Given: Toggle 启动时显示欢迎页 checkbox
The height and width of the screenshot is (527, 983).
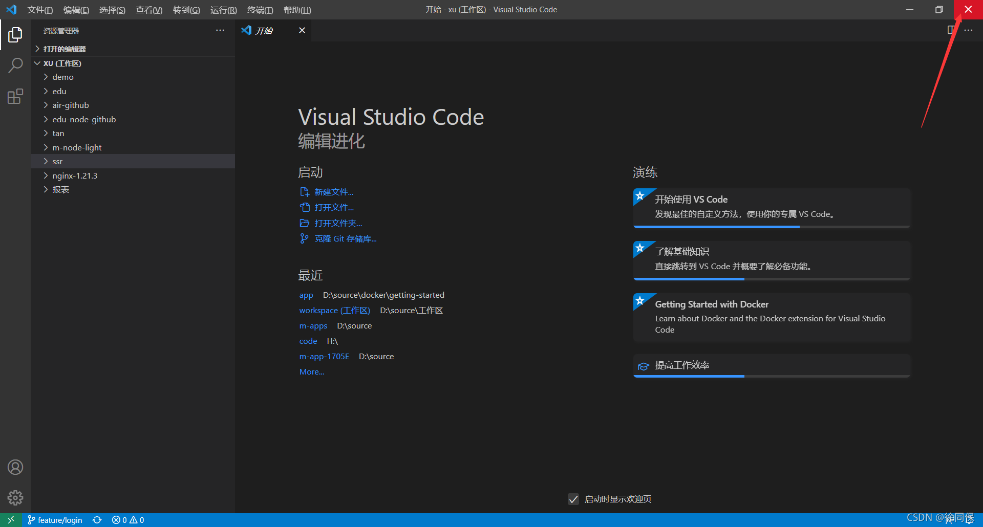Looking at the screenshot, I should (573, 499).
